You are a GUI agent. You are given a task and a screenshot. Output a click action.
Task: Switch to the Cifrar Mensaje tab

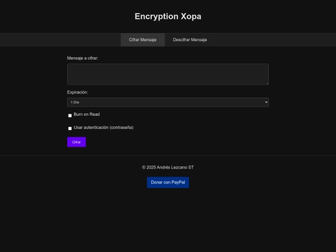pos(142,40)
